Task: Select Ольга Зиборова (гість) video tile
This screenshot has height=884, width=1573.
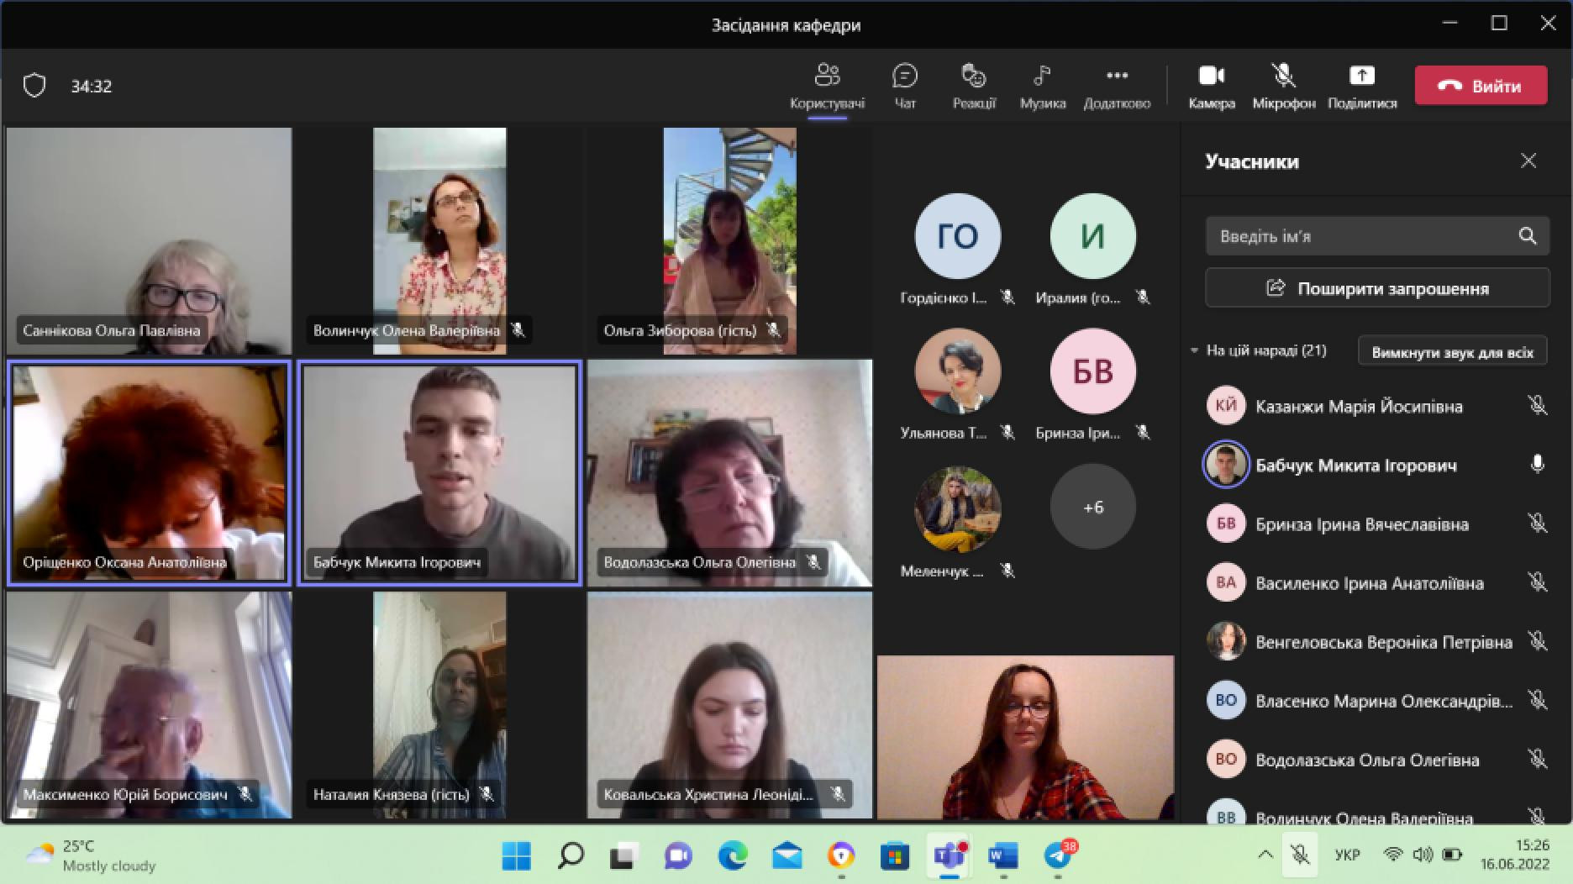Action: pos(729,240)
